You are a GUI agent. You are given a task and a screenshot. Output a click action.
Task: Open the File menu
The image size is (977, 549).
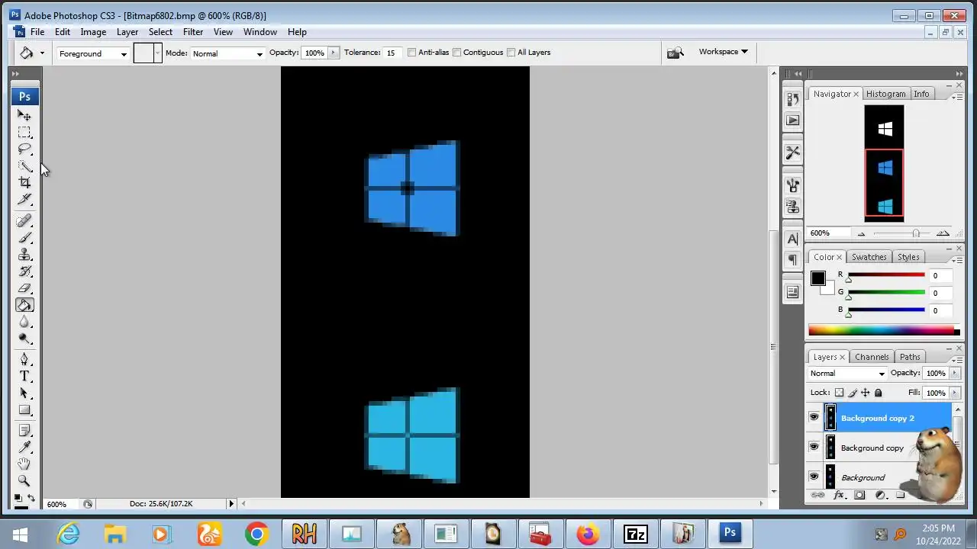click(x=37, y=32)
